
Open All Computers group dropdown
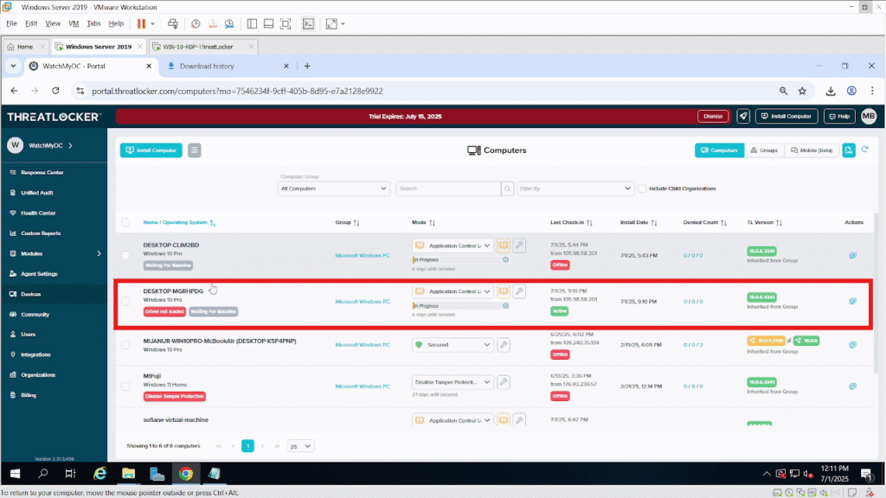coord(333,188)
